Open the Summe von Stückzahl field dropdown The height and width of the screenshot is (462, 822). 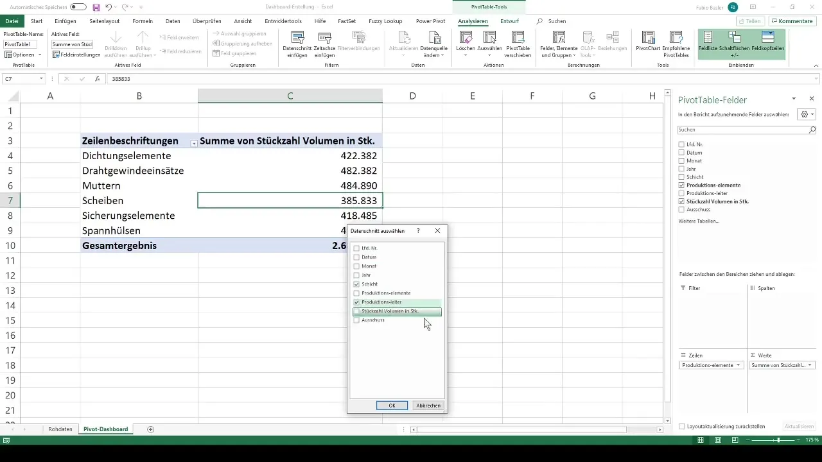click(810, 365)
